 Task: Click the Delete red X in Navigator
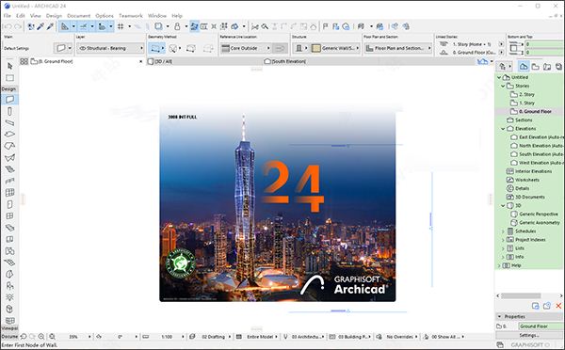click(x=558, y=306)
